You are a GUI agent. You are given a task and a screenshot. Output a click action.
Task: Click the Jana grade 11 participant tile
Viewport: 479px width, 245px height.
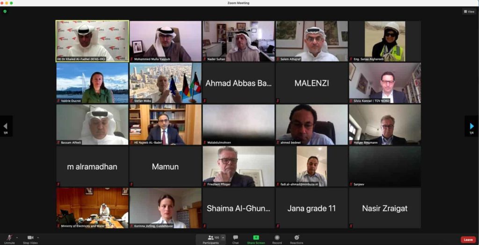click(x=312, y=208)
